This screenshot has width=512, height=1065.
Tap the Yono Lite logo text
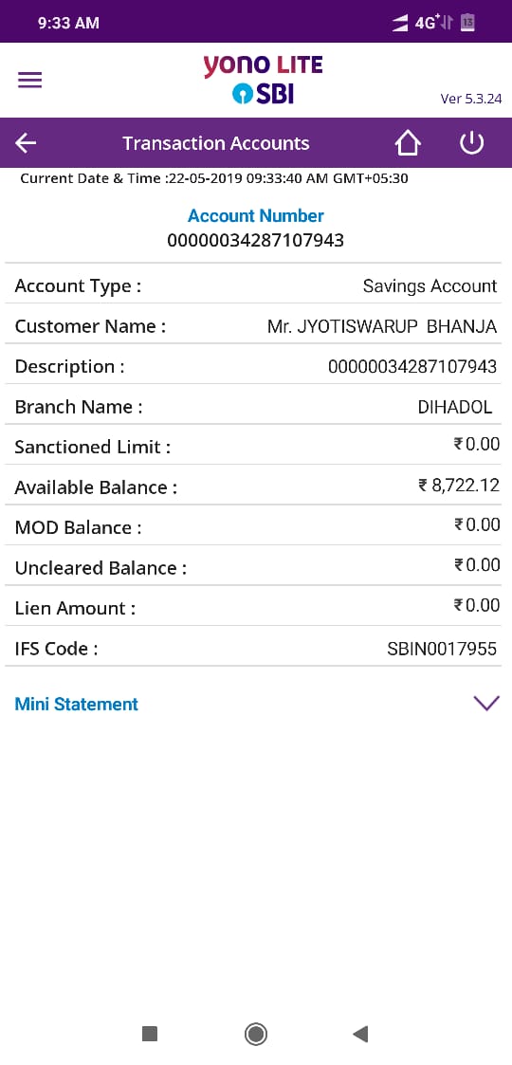click(263, 65)
